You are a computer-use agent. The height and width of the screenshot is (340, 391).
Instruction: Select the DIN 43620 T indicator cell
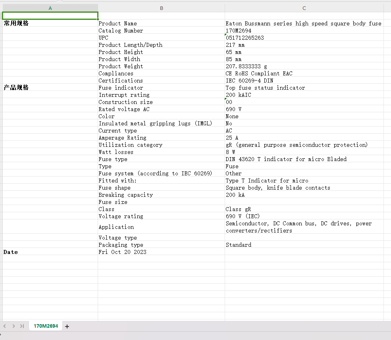click(x=304, y=159)
